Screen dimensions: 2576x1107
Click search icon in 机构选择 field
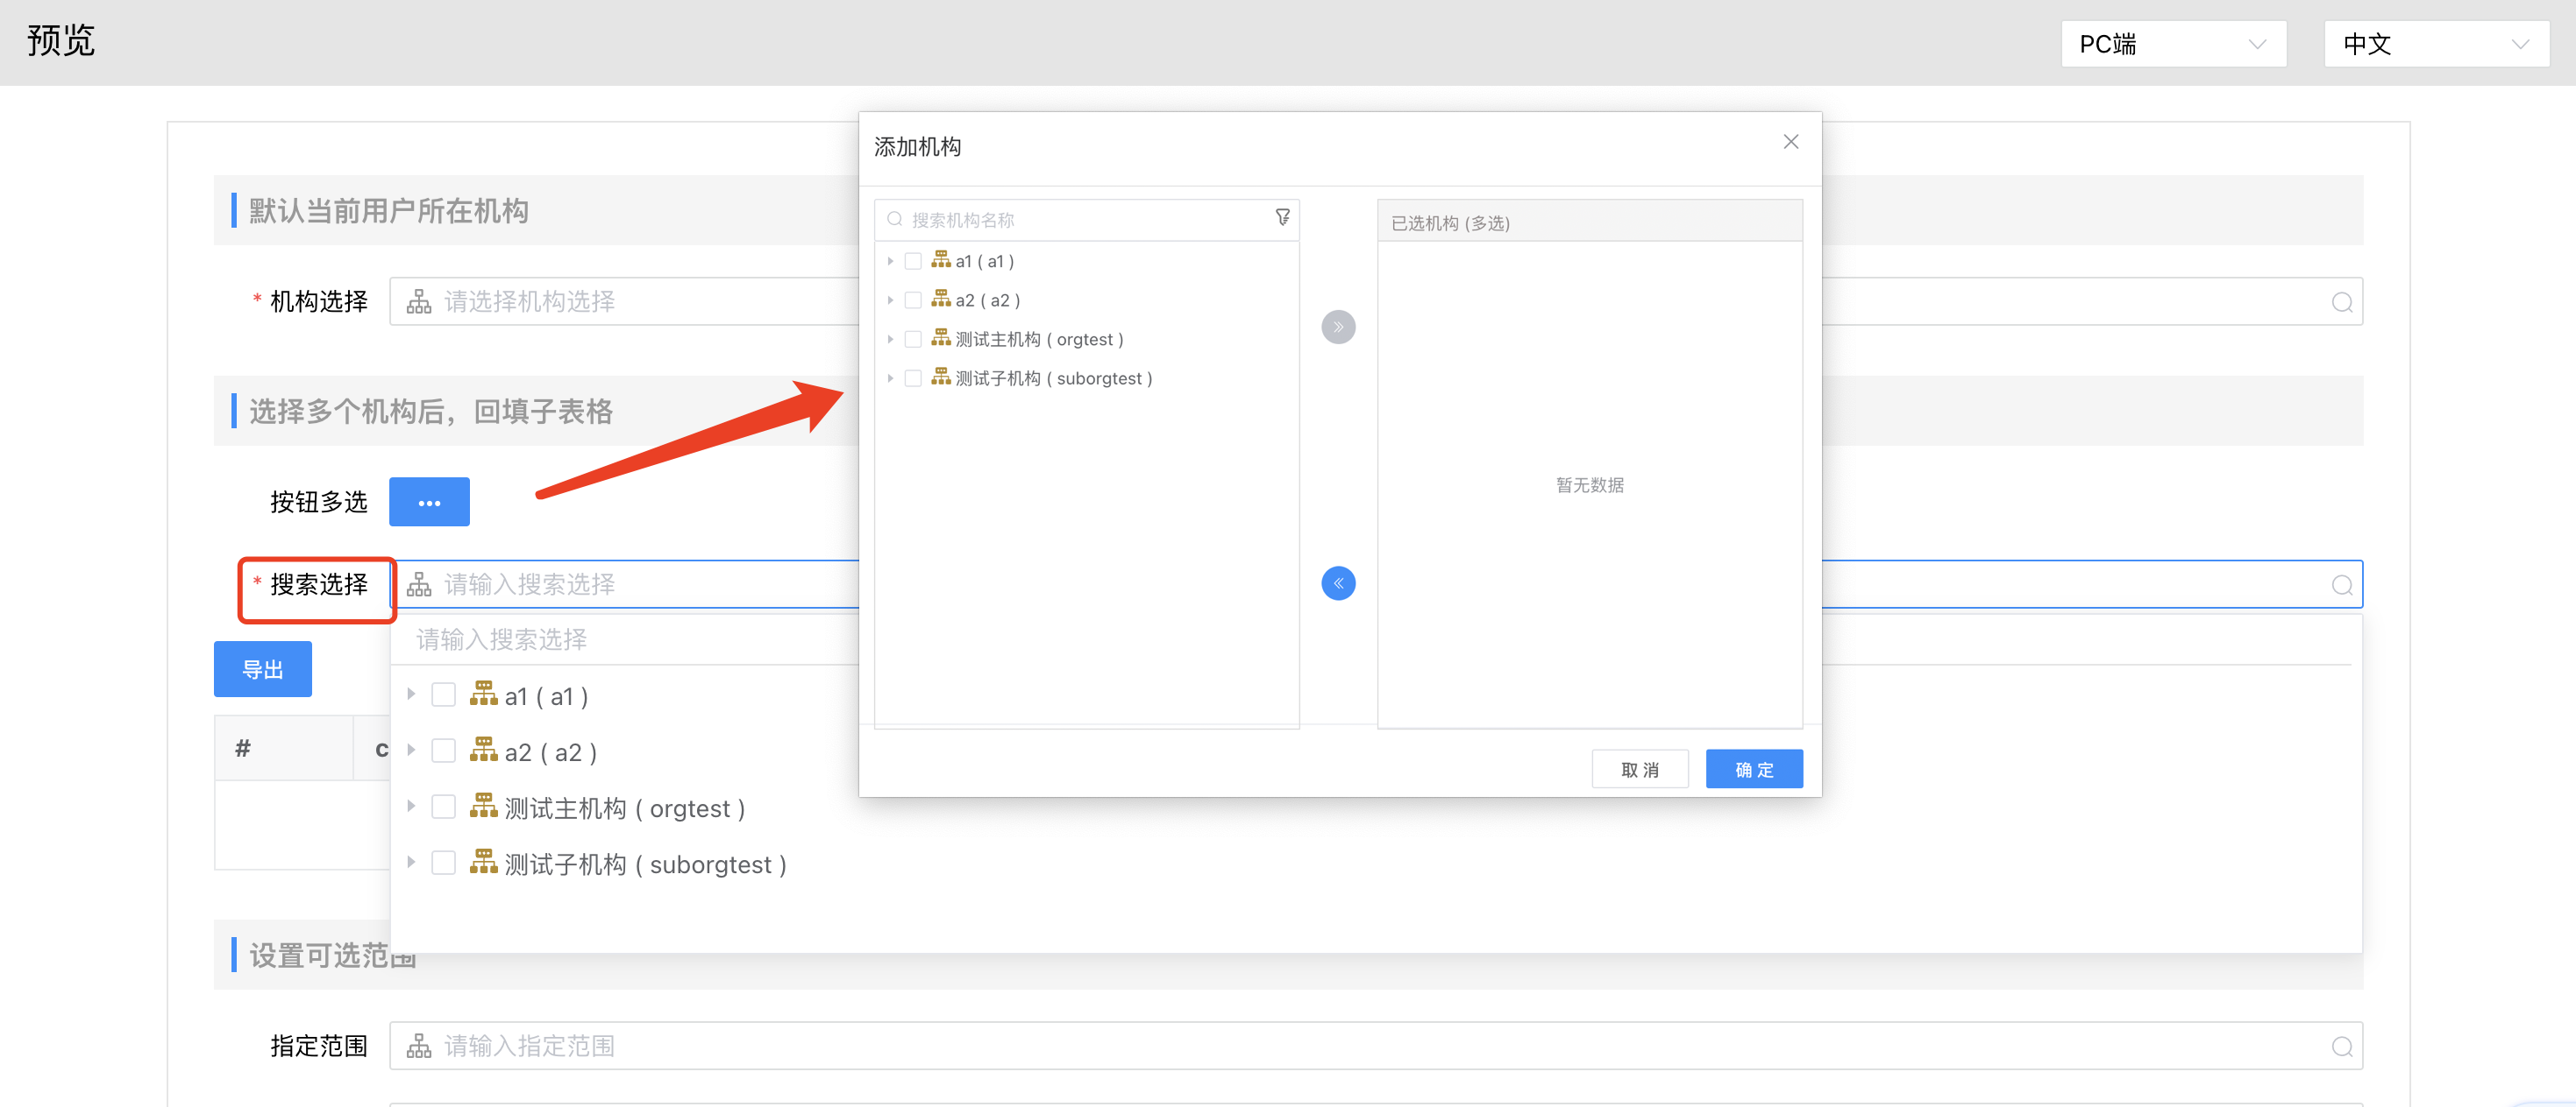(2341, 303)
